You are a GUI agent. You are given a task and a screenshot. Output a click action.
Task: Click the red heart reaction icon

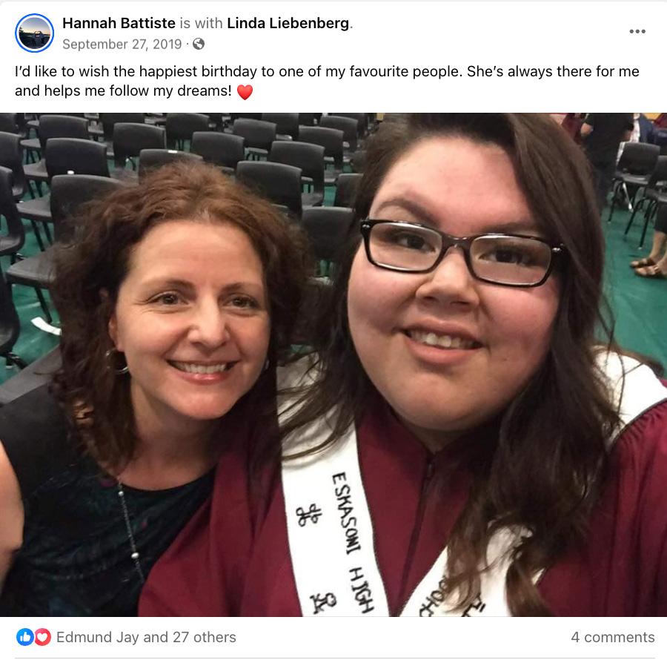pos(42,637)
